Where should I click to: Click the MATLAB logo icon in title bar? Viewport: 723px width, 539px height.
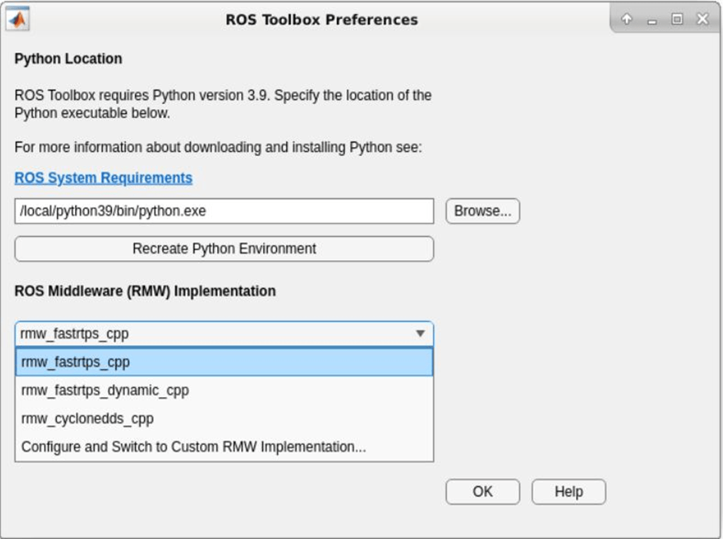click(18, 19)
